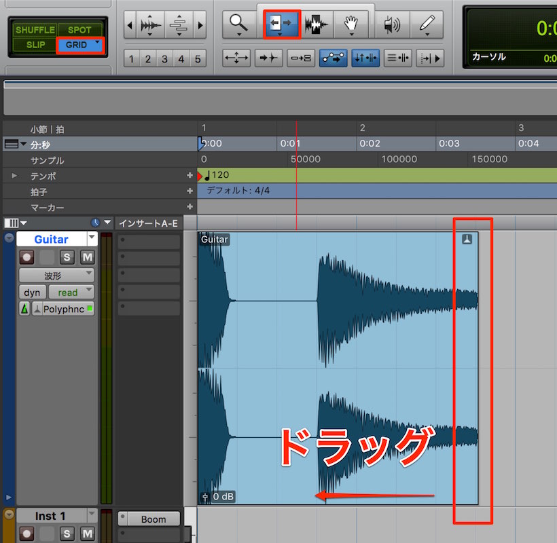Click Inst 1 track color icon
Screen dimensions: 557x543
[x=9, y=514]
